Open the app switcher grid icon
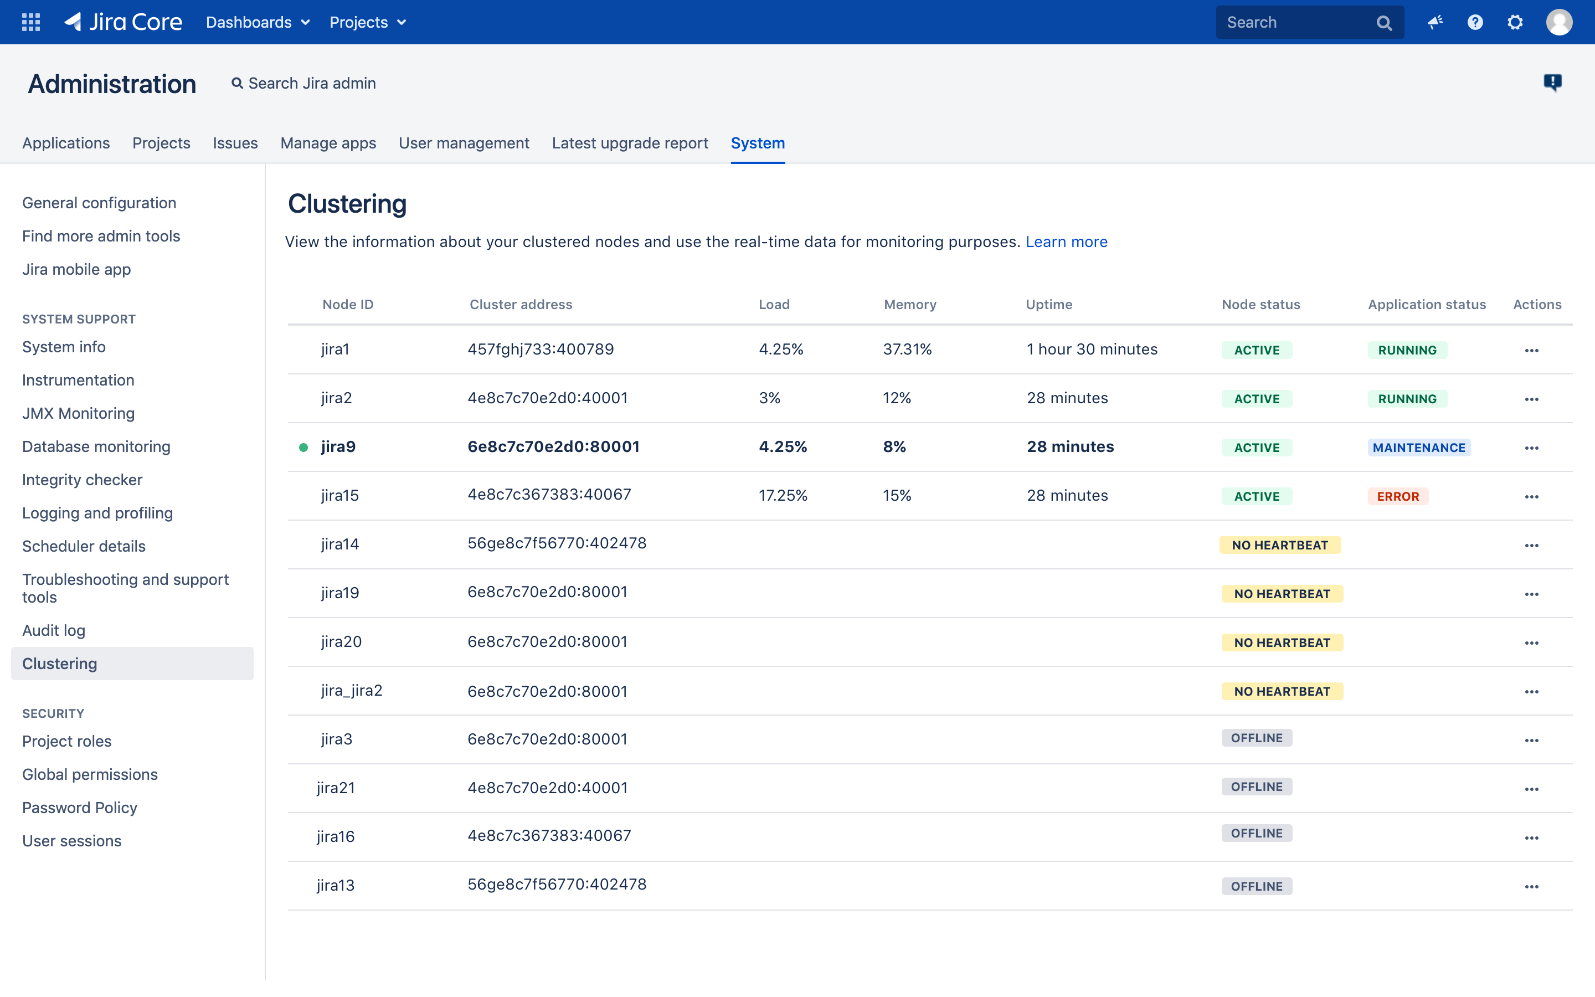This screenshot has width=1595, height=997. pos(31,22)
